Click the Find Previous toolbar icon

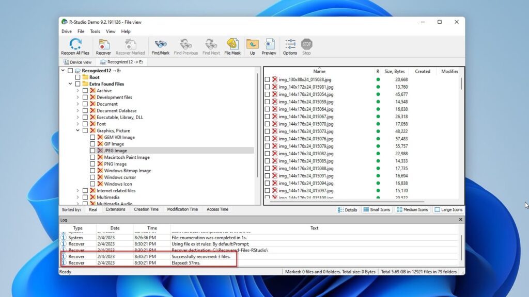click(x=186, y=44)
